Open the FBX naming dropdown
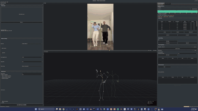The height and width of the screenshot is (111, 198). (x=32, y=66)
